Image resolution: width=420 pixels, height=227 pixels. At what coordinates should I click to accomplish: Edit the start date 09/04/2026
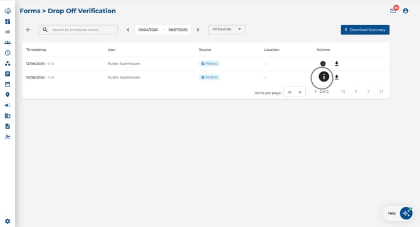148,29
